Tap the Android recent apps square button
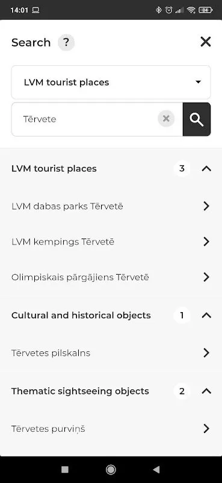The image size is (222, 483). 65,470
